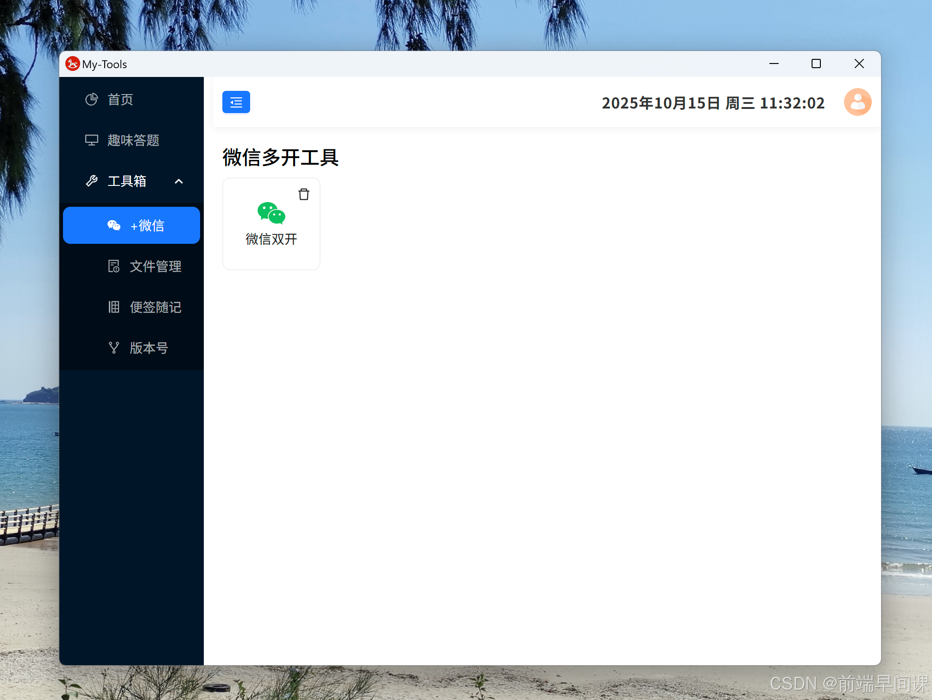This screenshot has height=700, width=932.
Task: Select the +微信 menu item
Action: click(132, 225)
